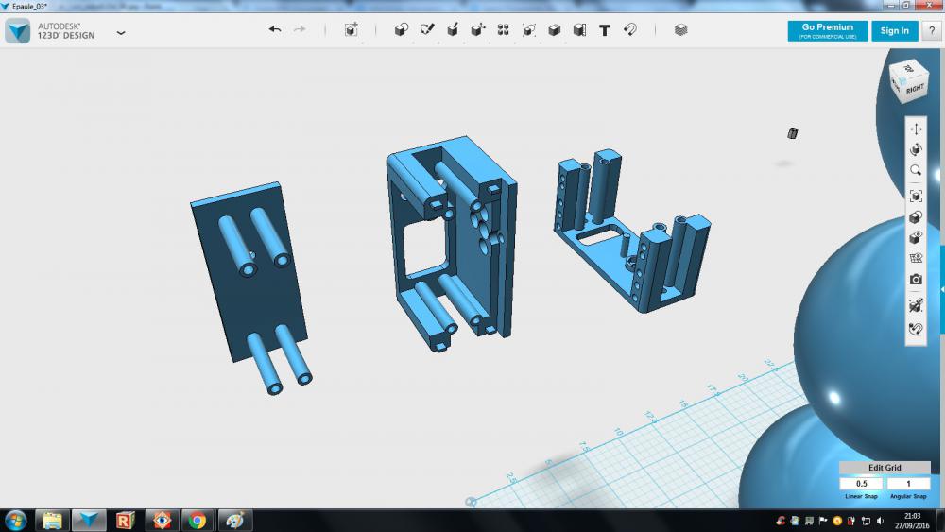Click the Edit Grid button
Viewport: 945px width, 532px height.
(x=885, y=468)
